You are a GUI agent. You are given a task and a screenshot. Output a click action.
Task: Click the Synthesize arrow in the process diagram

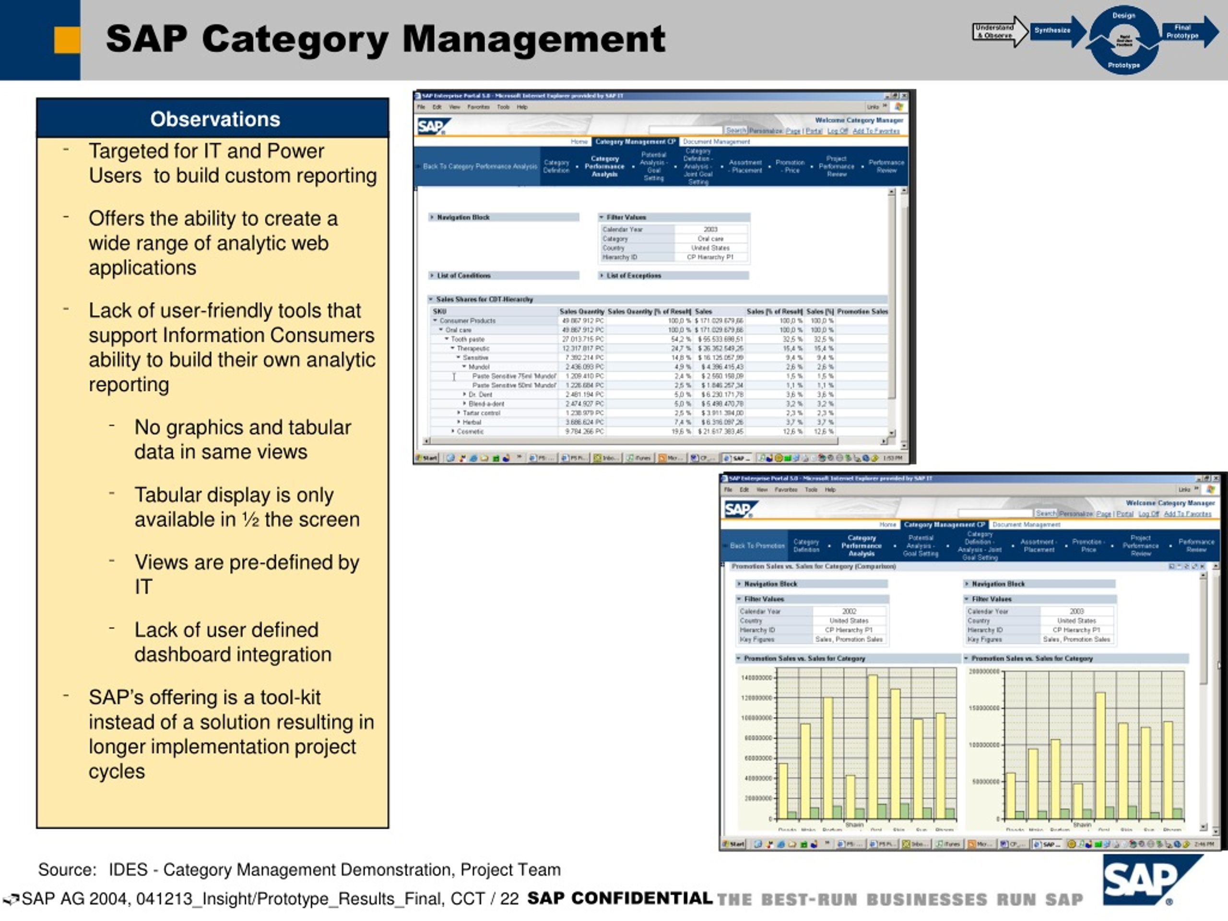(1057, 31)
